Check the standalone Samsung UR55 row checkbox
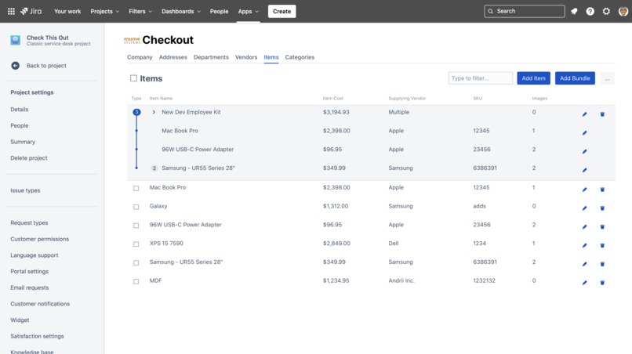The image size is (632, 354). (x=136, y=262)
